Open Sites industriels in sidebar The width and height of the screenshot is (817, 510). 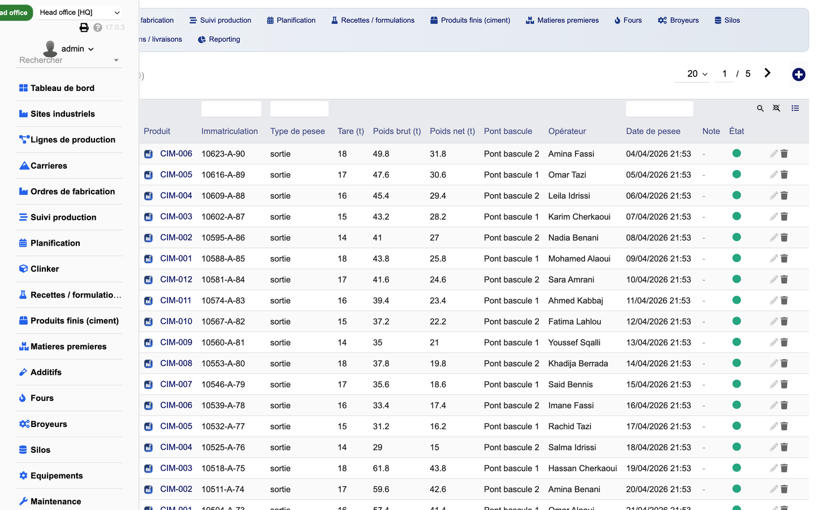(62, 114)
